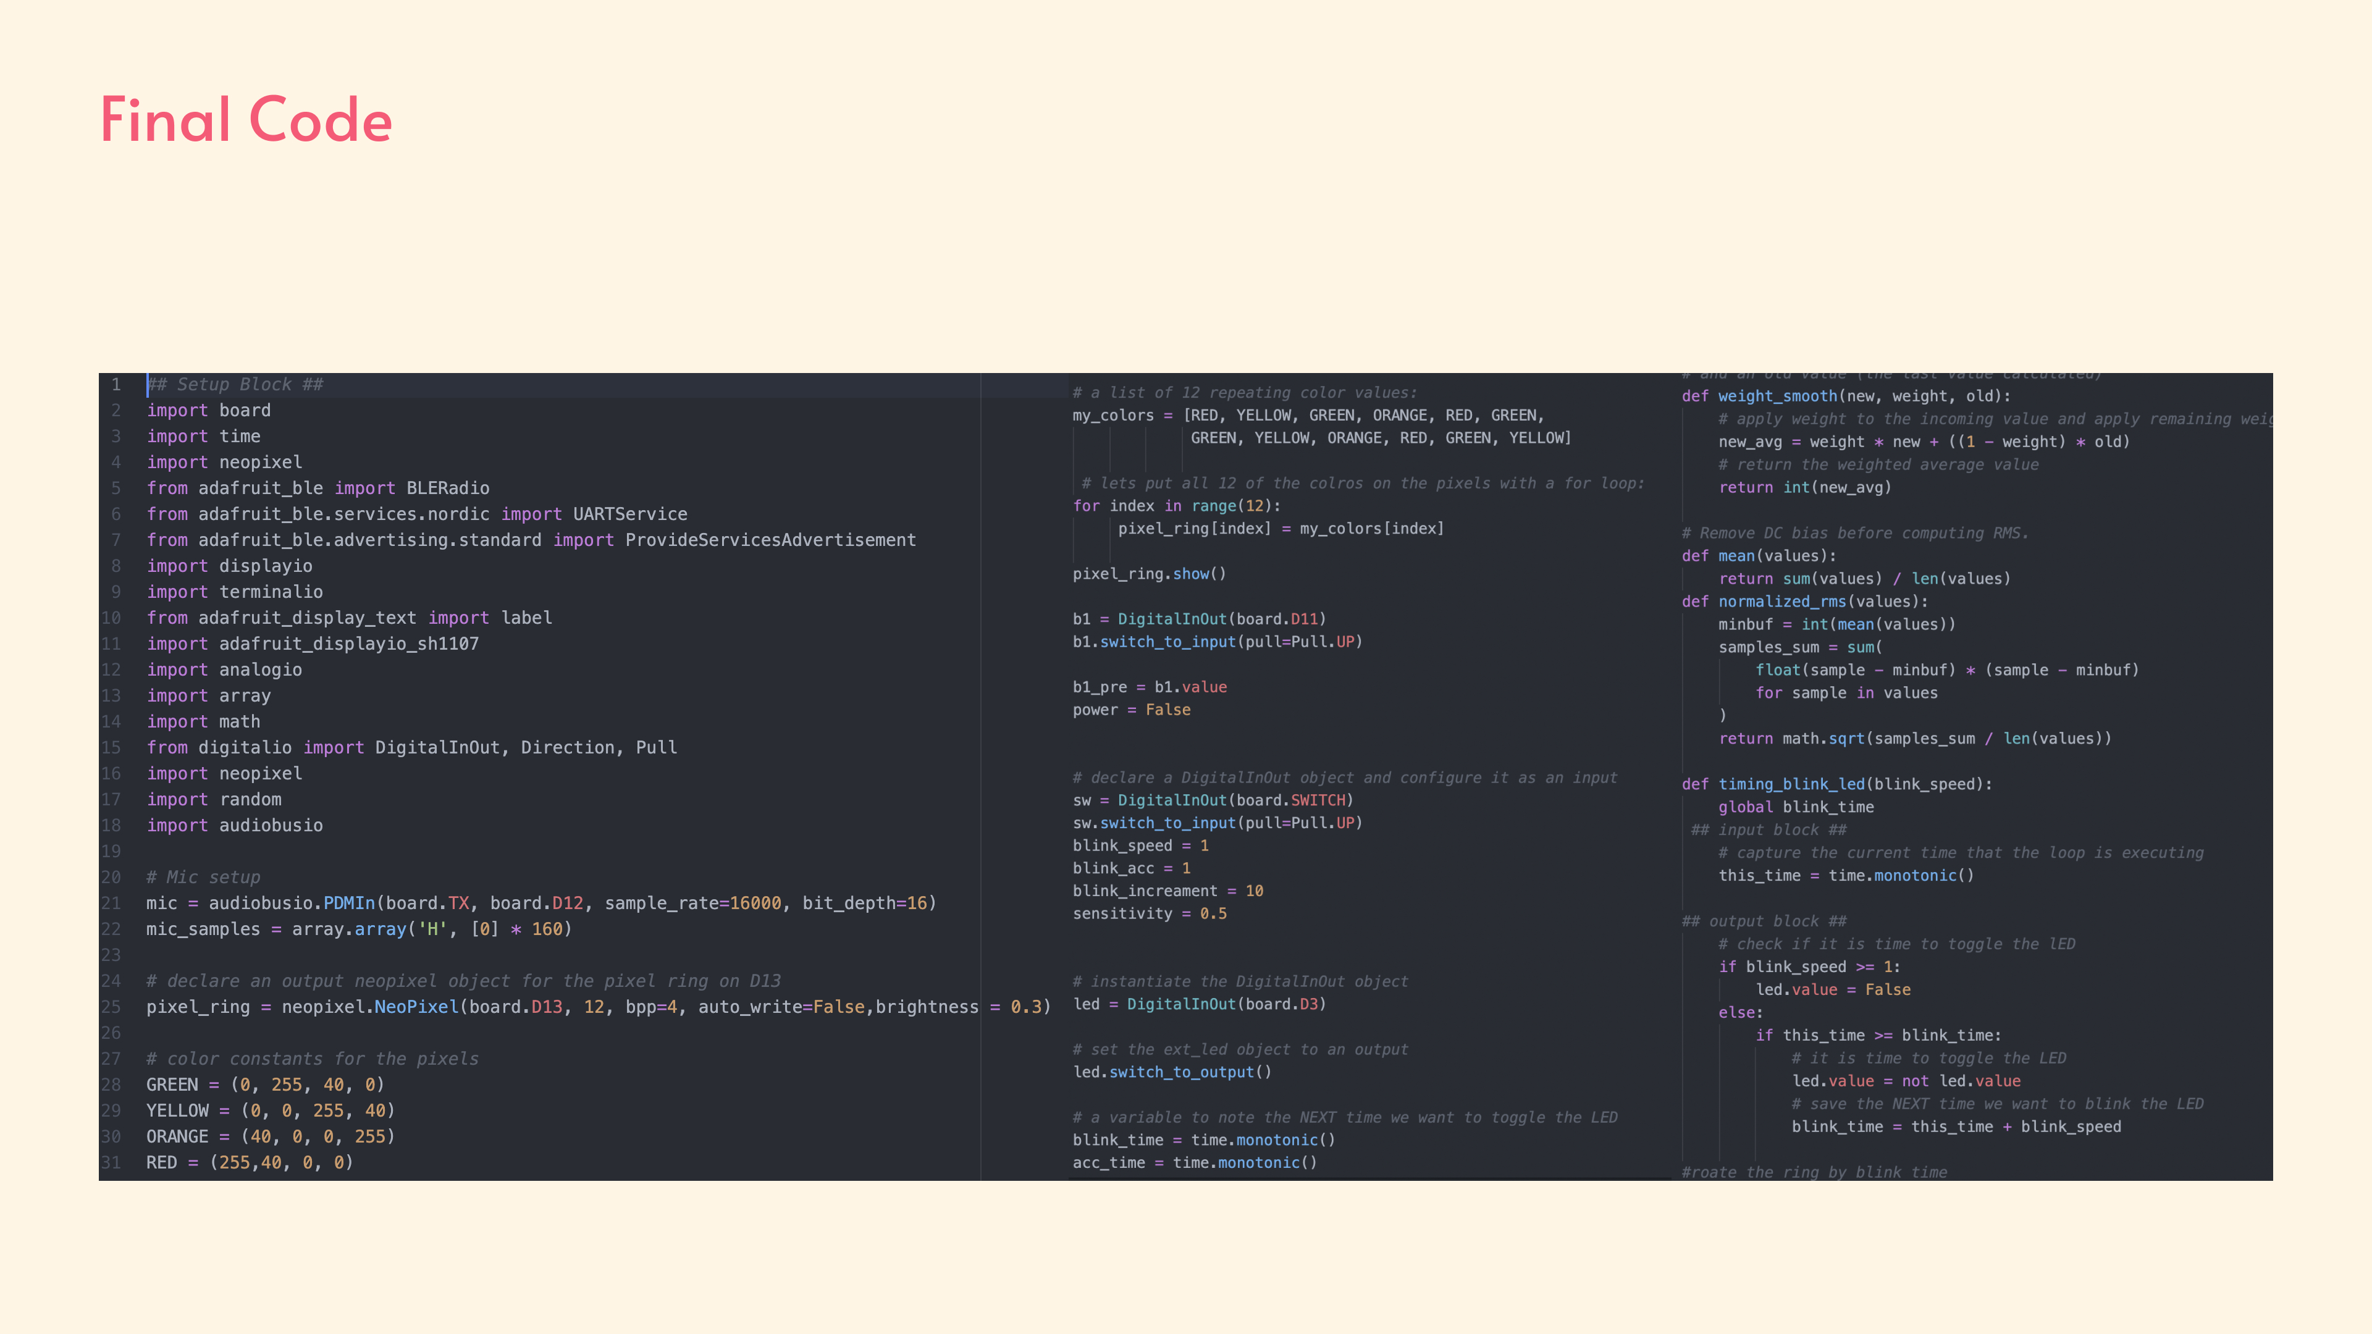Click the 'RED = (255,40, 0, 0)' line
The image size is (2372, 1334).
(x=250, y=1162)
